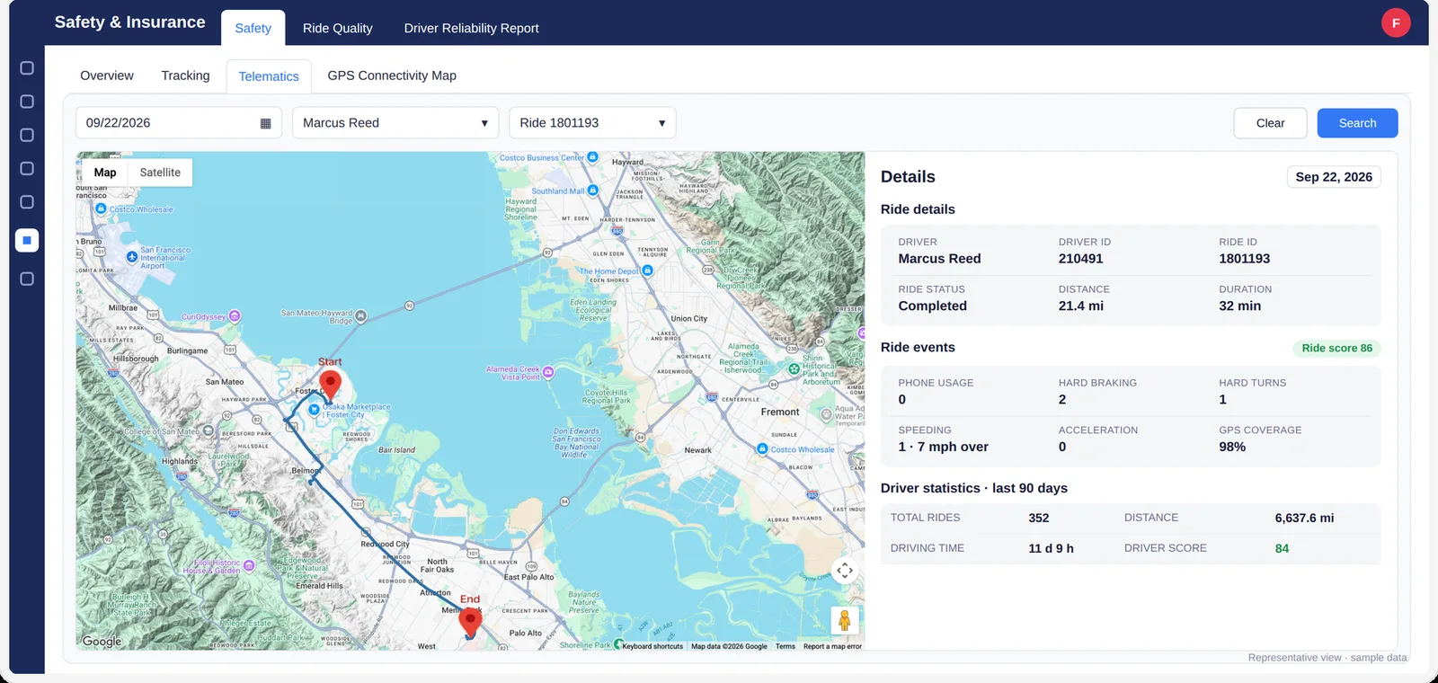Open the Ride 1801193 dropdown

[x=592, y=123]
